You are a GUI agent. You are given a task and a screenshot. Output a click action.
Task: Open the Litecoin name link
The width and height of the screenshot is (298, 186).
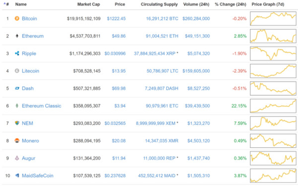tap(30, 71)
